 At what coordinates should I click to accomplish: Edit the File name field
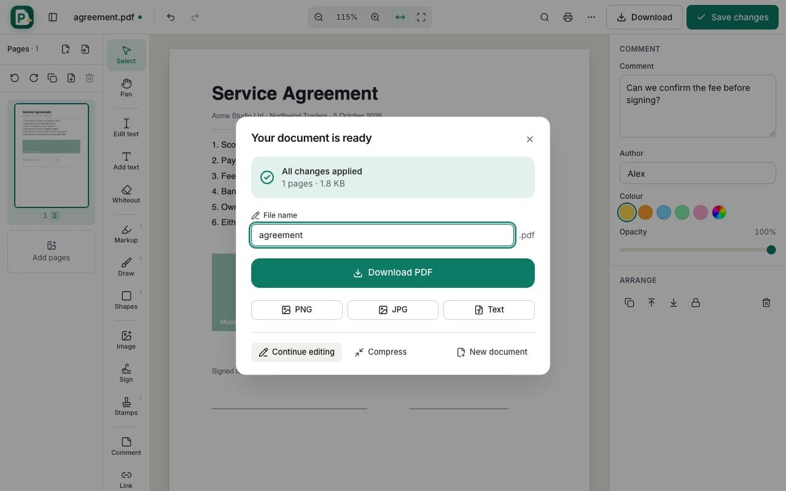click(383, 235)
